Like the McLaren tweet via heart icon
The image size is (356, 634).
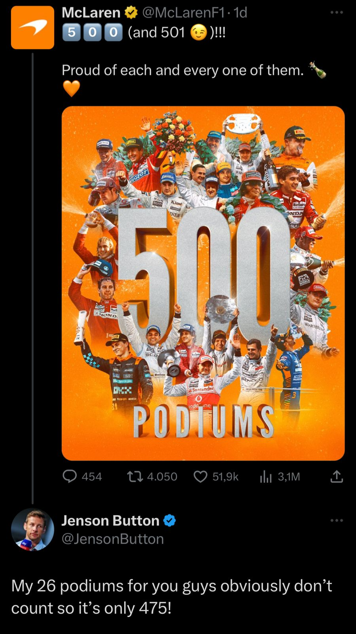coord(201,476)
